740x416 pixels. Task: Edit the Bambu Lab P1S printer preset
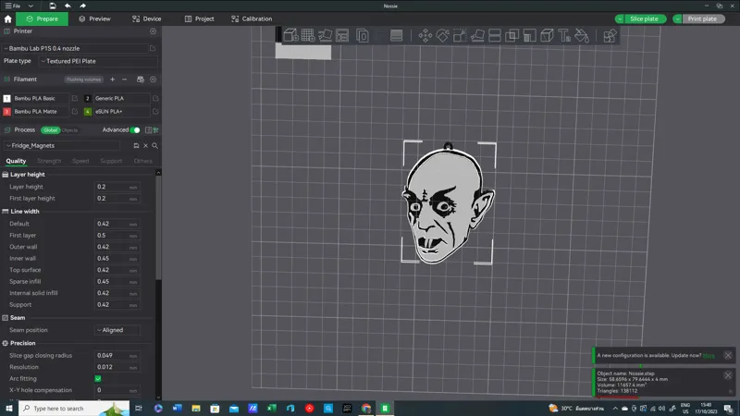pyautogui.click(x=153, y=48)
